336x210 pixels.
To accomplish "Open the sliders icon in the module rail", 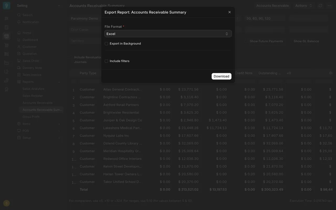I will click(x=7, y=18).
